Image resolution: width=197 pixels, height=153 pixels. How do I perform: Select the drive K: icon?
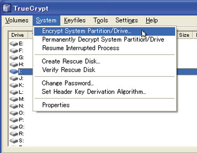(x=14, y=85)
